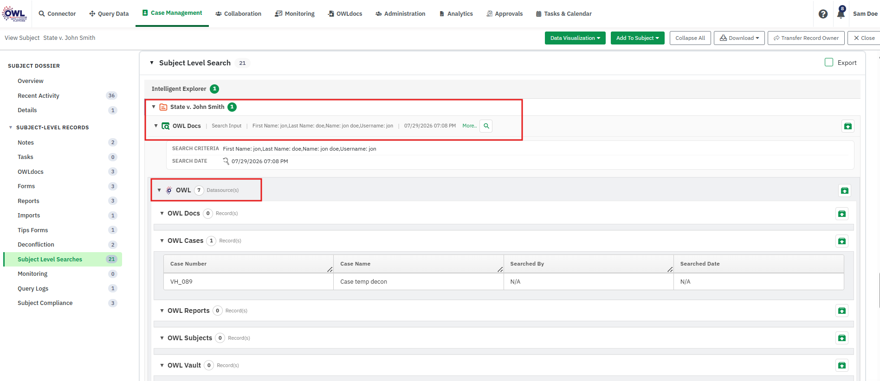Click the Case Number column resize icon

pyautogui.click(x=330, y=269)
